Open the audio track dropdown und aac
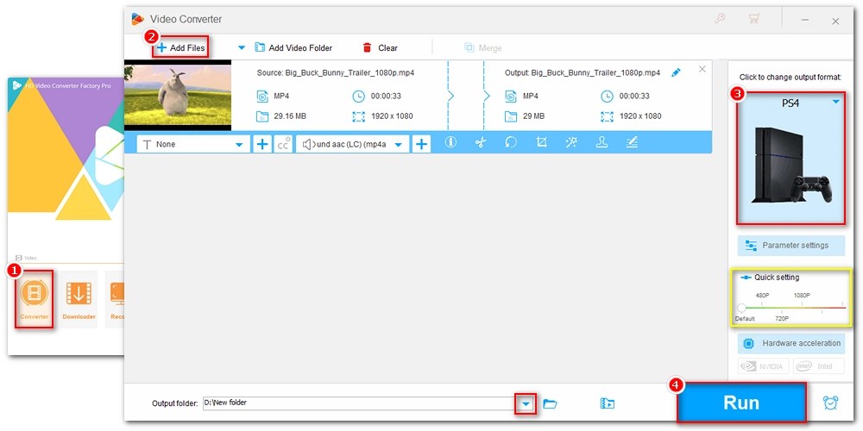Viewport: 863px width, 431px height. pyautogui.click(x=353, y=144)
